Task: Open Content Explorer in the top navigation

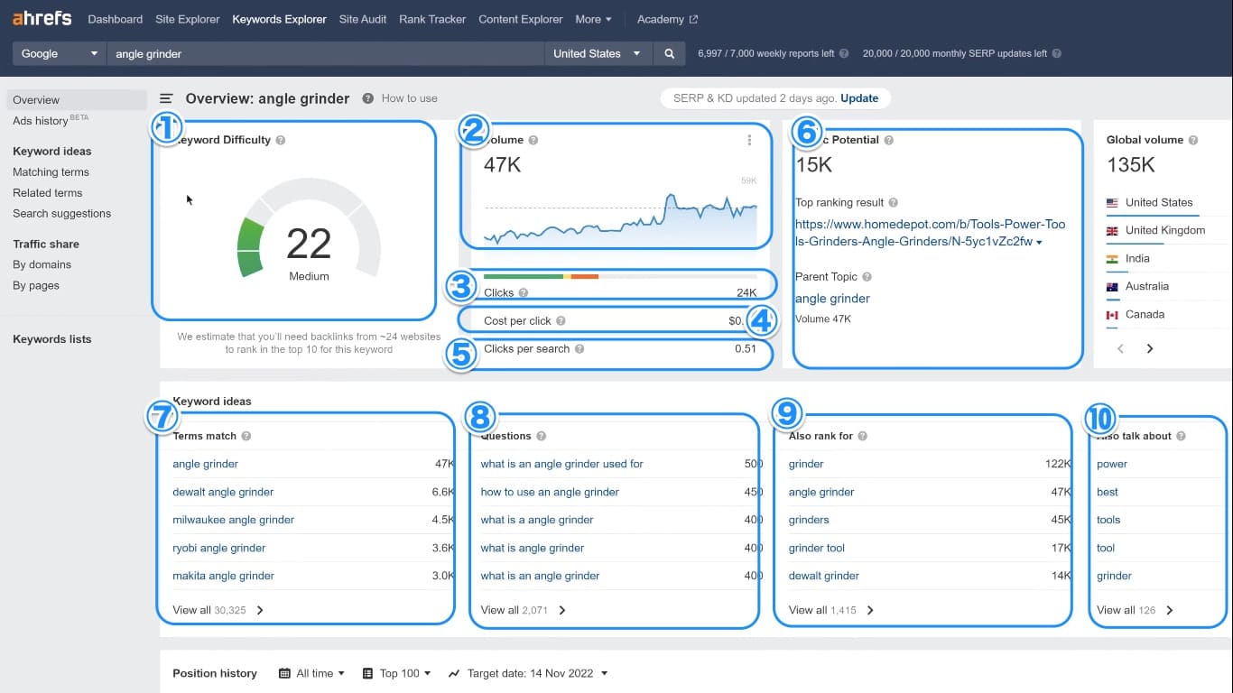Action: [521, 19]
